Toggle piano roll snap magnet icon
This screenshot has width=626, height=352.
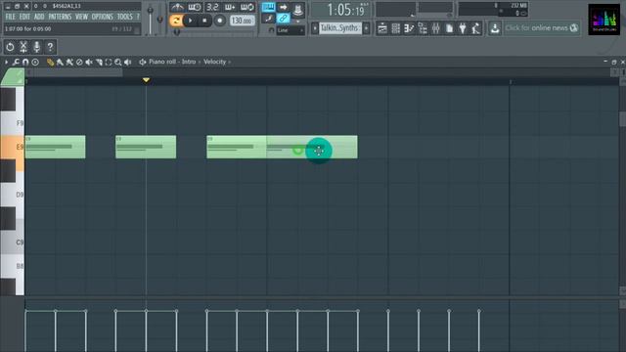[25, 62]
